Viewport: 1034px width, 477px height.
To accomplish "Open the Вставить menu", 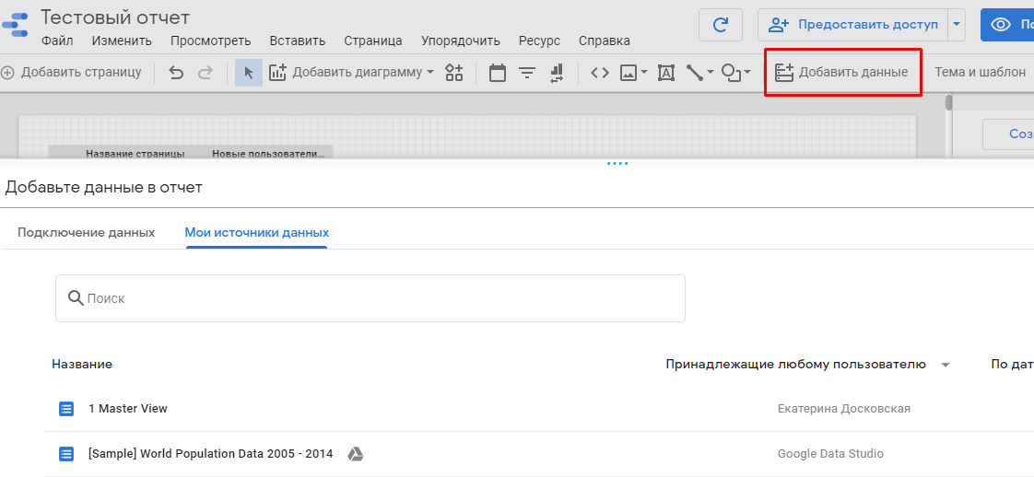I will click(x=298, y=41).
